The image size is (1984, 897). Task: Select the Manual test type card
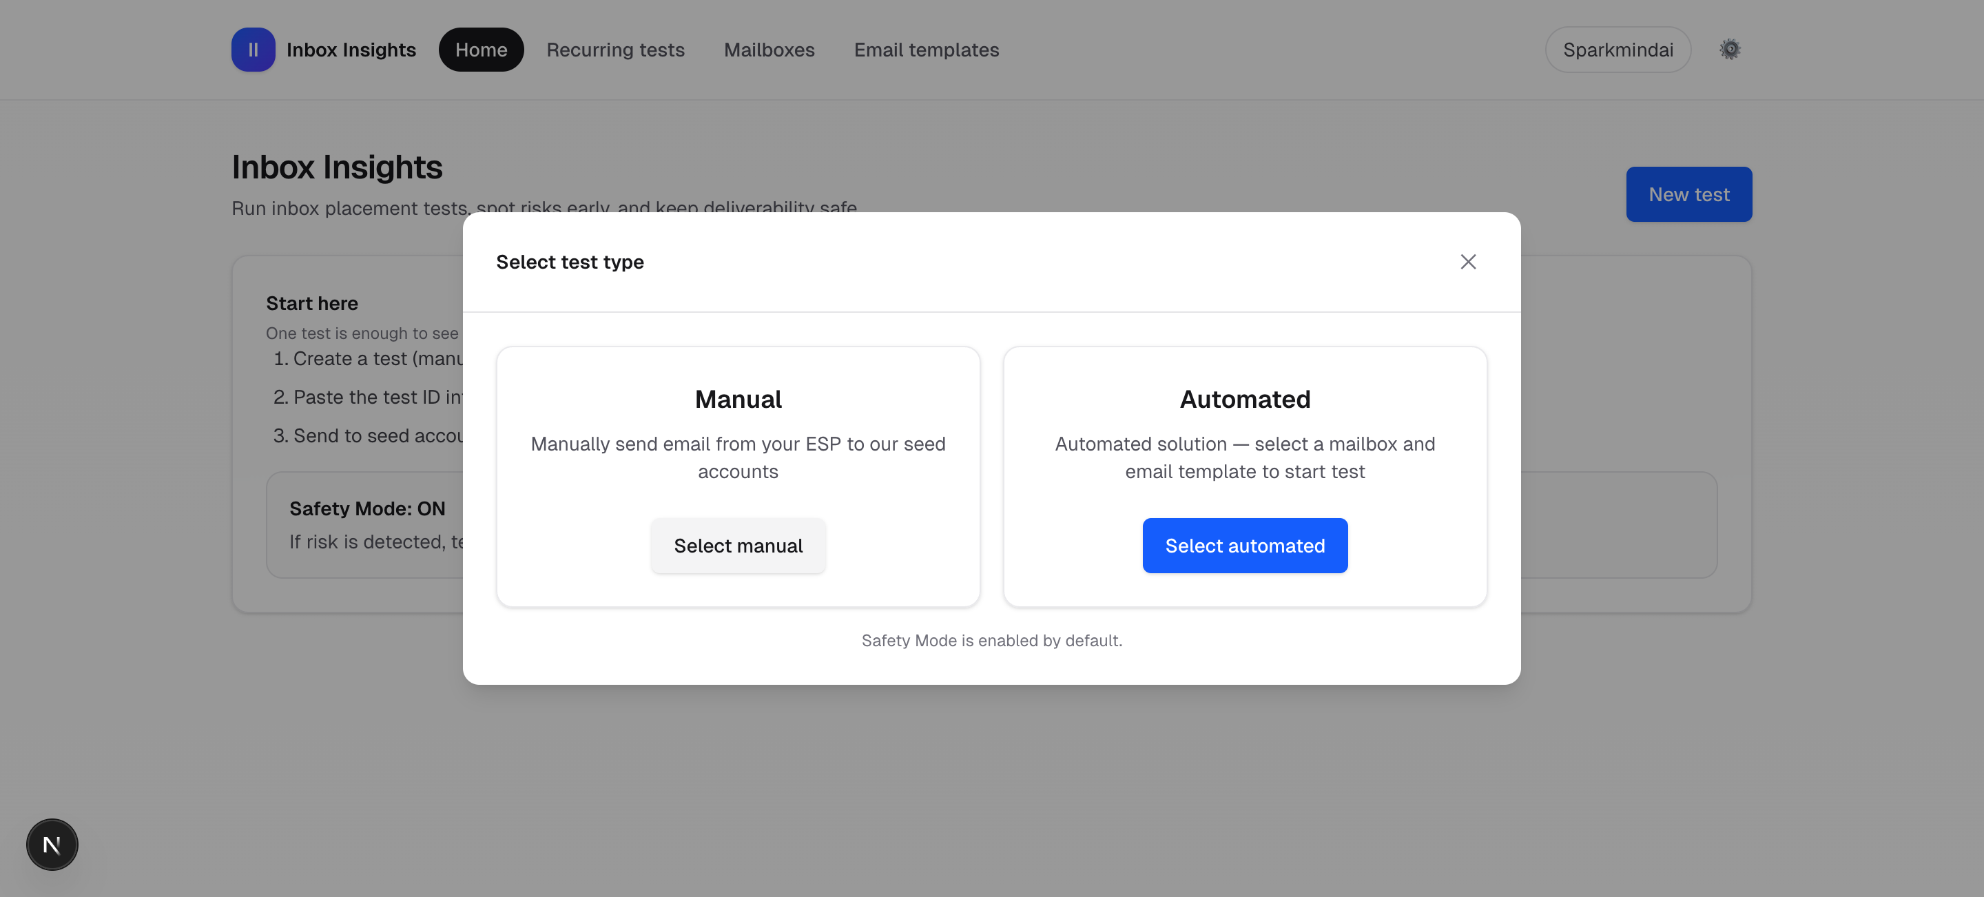[738, 399]
